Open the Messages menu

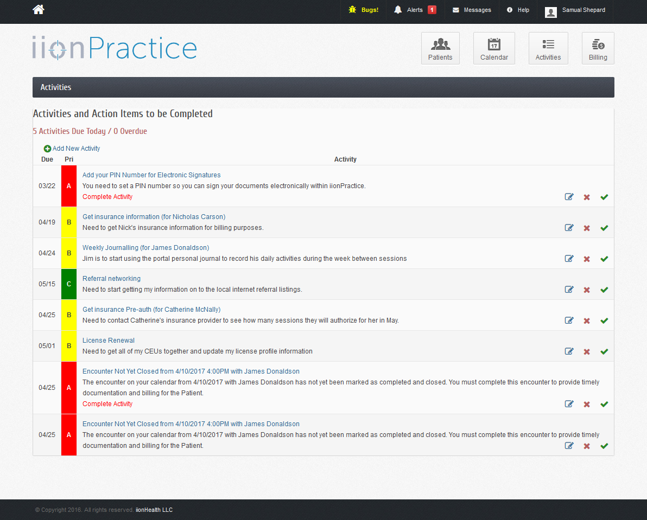472,10
